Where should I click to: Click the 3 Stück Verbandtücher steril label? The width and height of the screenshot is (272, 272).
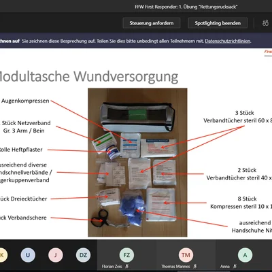[x=237, y=116]
